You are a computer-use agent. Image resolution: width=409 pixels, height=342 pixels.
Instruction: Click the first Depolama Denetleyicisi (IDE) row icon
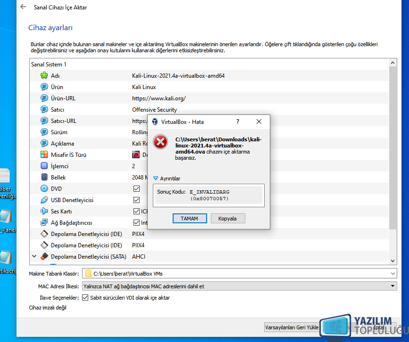click(44, 234)
